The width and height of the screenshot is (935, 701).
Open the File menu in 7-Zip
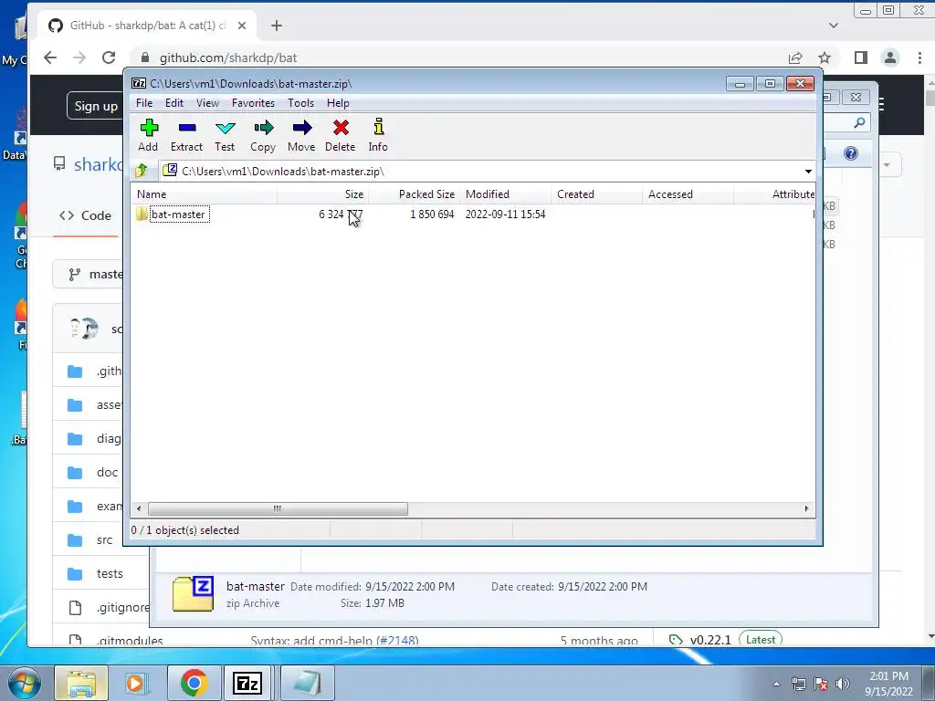pos(144,103)
